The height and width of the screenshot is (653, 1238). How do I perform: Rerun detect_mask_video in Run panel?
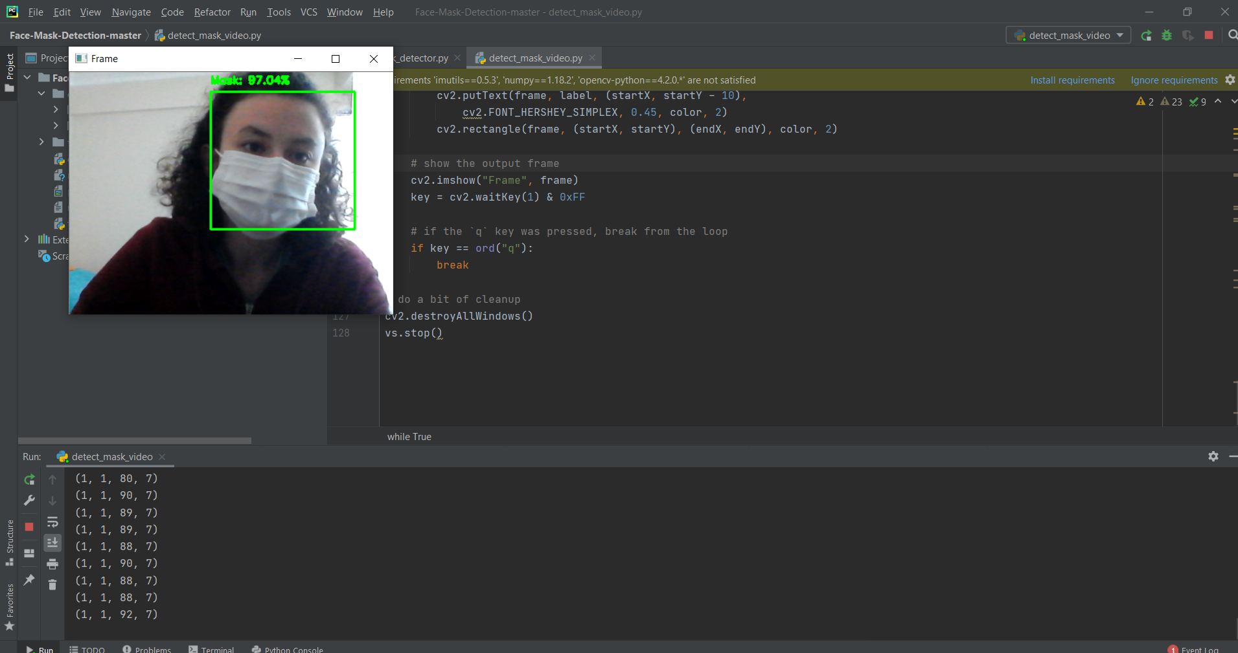tap(29, 480)
